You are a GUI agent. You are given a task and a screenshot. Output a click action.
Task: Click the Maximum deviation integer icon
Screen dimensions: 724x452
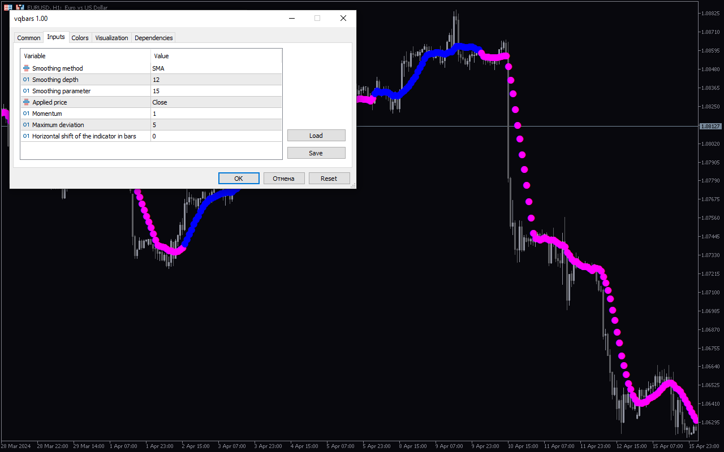27,125
